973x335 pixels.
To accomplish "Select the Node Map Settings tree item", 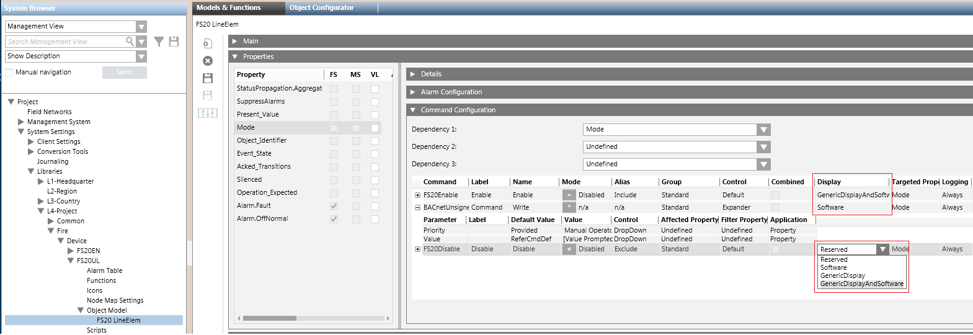I will pos(115,300).
